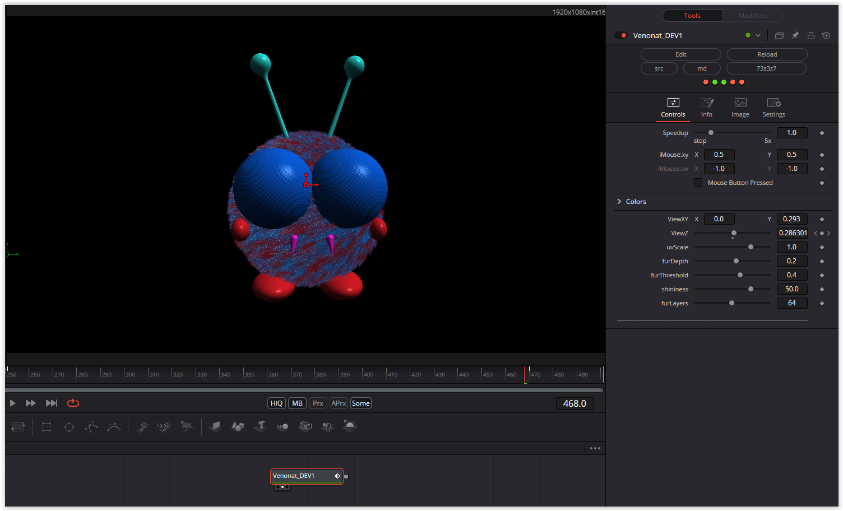
Task: Select the Rectangle mask tool
Action: [47, 427]
